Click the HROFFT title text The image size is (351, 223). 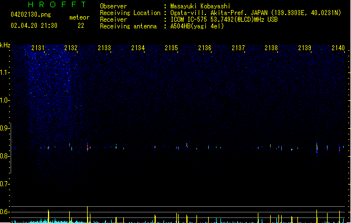57,4
